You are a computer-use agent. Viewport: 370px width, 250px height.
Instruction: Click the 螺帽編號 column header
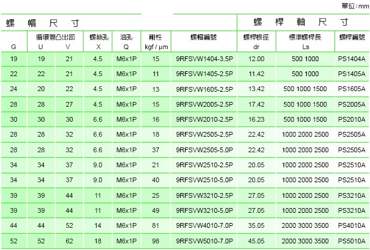pyautogui.click(x=201, y=37)
